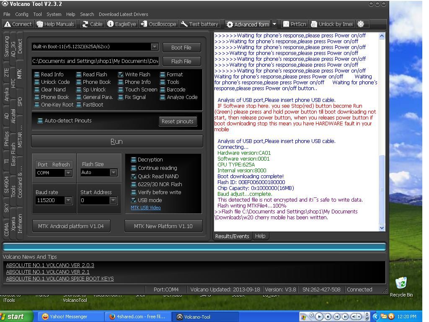
Task: Open the Built-in Boot file dropdown
Action: tap(155, 47)
